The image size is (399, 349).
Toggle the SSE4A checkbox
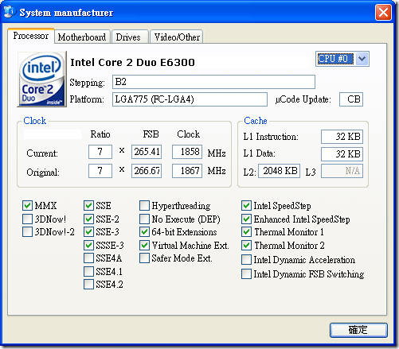click(x=88, y=258)
